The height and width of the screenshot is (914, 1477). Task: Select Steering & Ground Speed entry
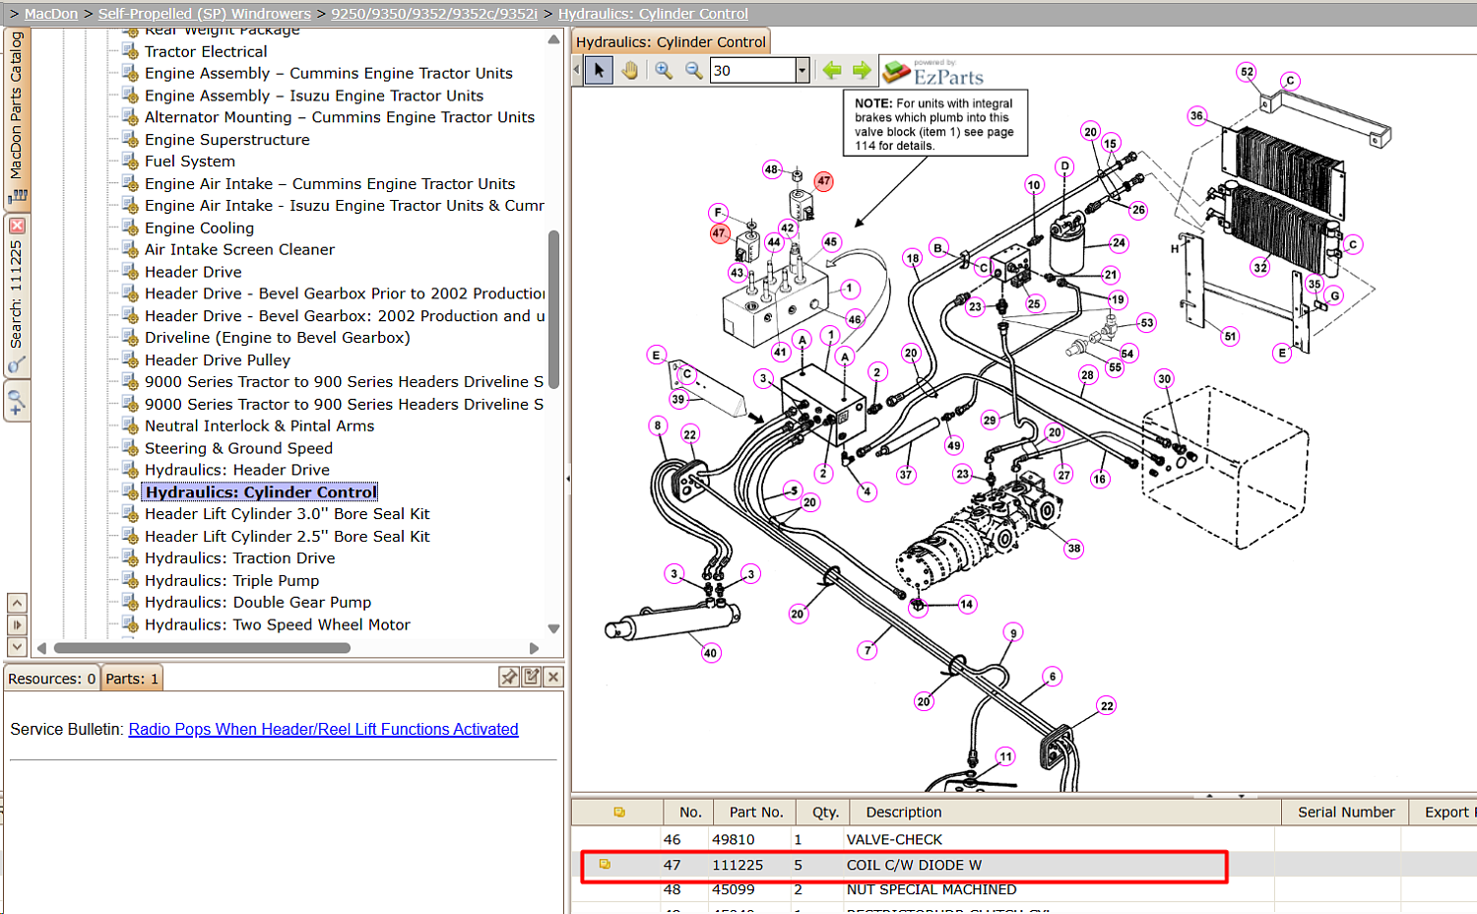[x=238, y=448]
